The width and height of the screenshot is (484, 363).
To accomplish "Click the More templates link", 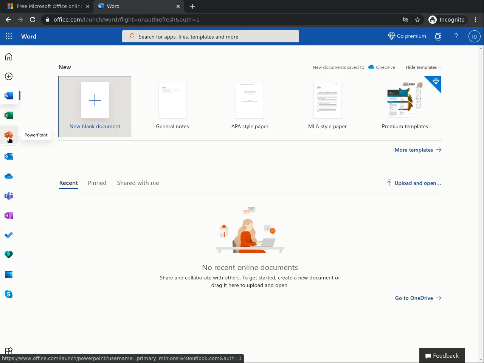I will tap(418, 150).
